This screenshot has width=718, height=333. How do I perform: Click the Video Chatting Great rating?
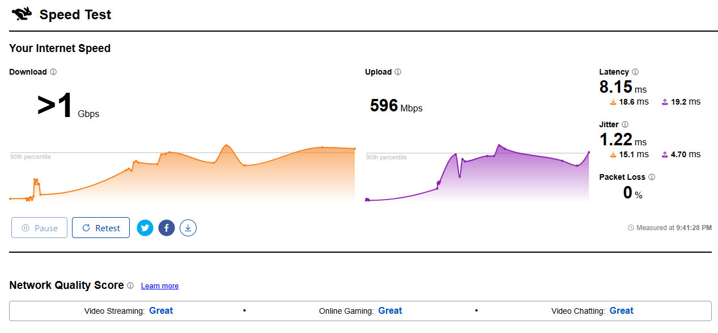(621, 310)
